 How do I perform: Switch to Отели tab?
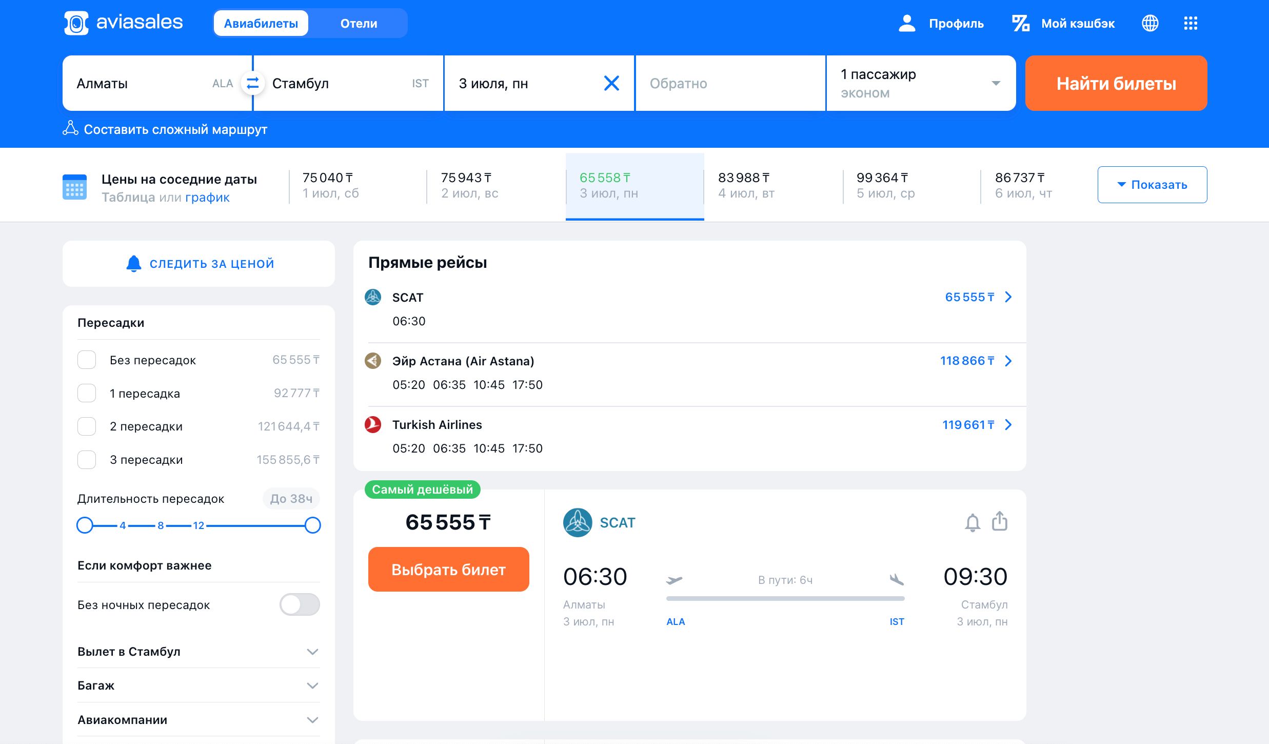click(x=359, y=23)
